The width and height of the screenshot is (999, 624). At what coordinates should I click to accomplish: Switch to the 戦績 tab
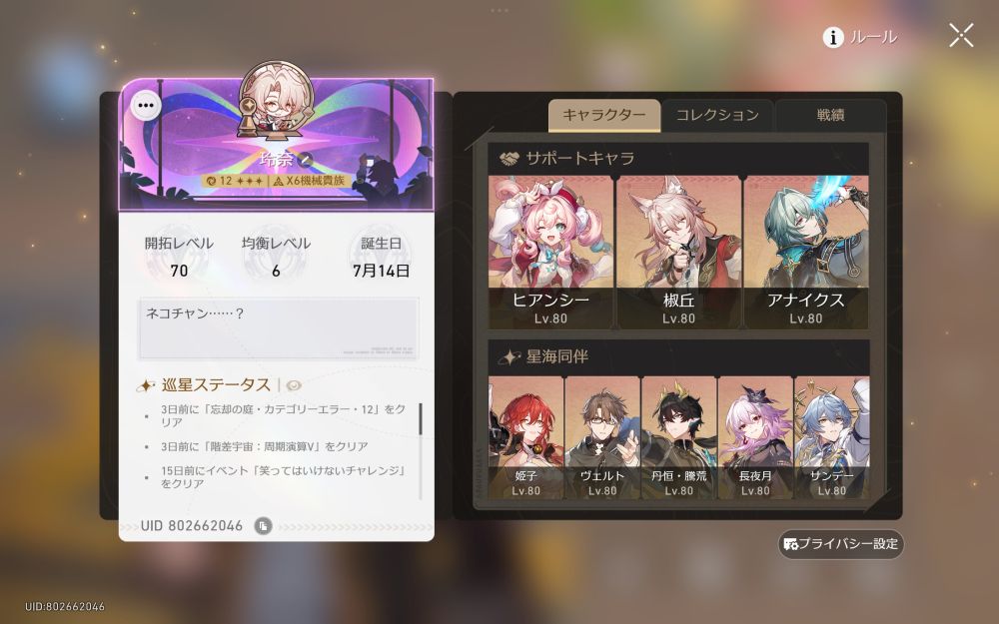[x=831, y=115]
